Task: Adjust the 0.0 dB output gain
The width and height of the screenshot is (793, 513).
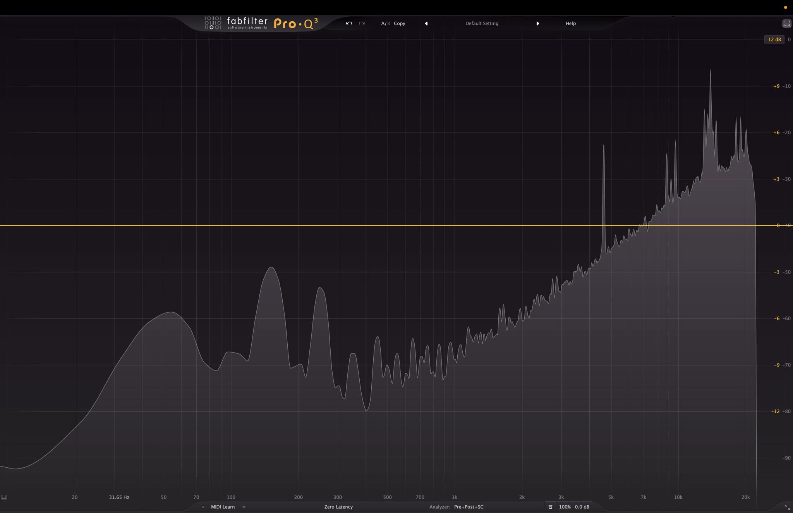Action: tap(582, 507)
